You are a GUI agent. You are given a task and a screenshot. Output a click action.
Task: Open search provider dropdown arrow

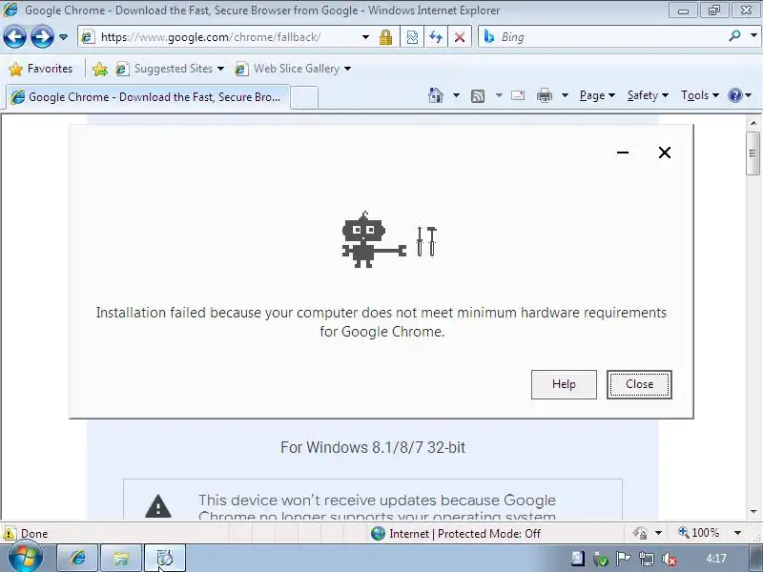click(753, 35)
